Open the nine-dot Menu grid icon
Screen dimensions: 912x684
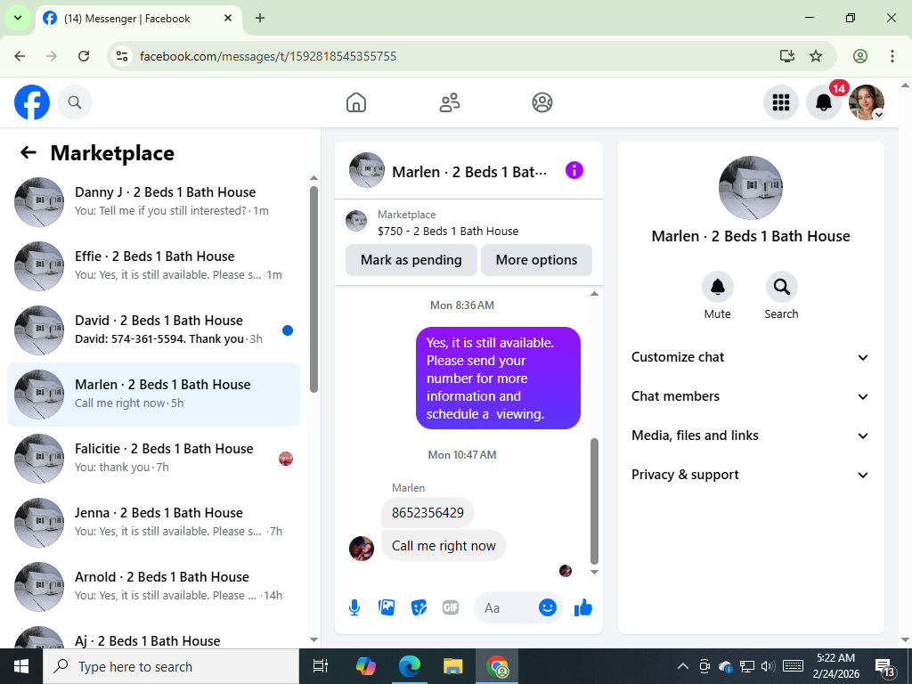click(780, 102)
